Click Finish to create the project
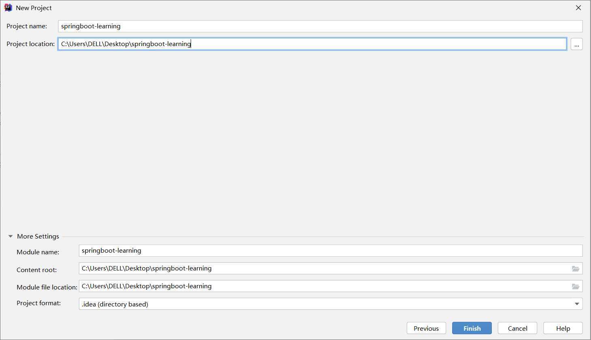591x340 pixels. click(472, 328)
